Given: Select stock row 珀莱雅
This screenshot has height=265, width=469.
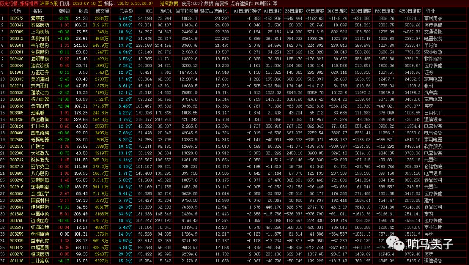Looking at the screenshot, I should click(233, 113).
